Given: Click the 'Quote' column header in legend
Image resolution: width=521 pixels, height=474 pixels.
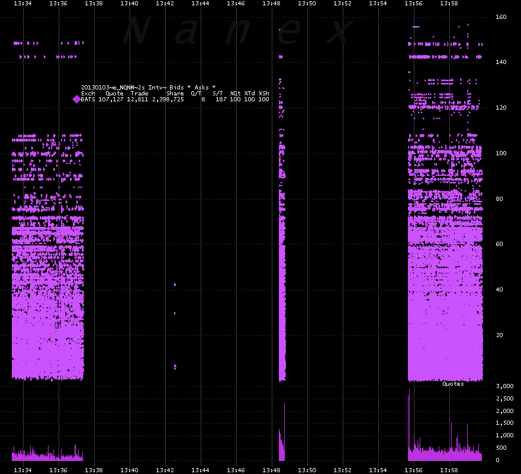Looking at the screenshot, I should tap(114, 94).
